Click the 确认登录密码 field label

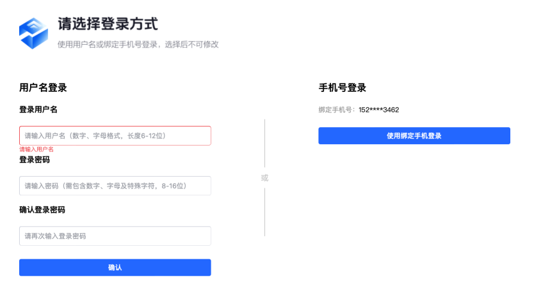click(x=42, y=210)
